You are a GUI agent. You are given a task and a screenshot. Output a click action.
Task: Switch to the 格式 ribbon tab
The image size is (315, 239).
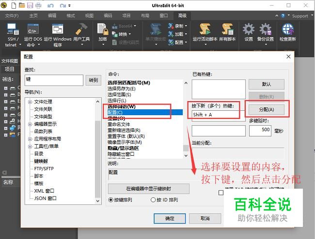(71, 15)
